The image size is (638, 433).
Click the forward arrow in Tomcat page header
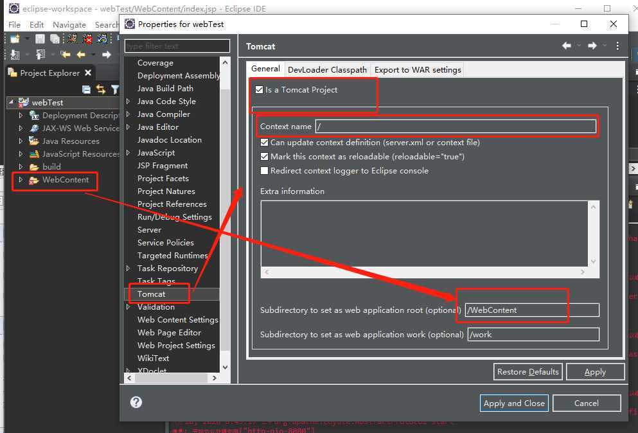pyautogui.click(x=592, y=46)
